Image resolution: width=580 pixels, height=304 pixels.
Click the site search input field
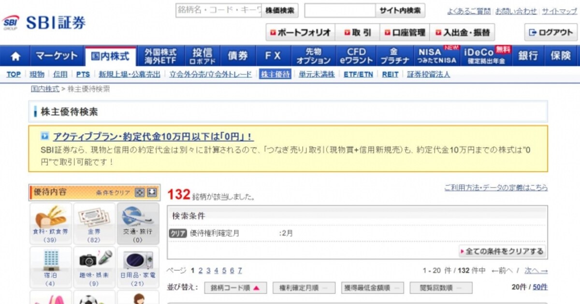340,10
